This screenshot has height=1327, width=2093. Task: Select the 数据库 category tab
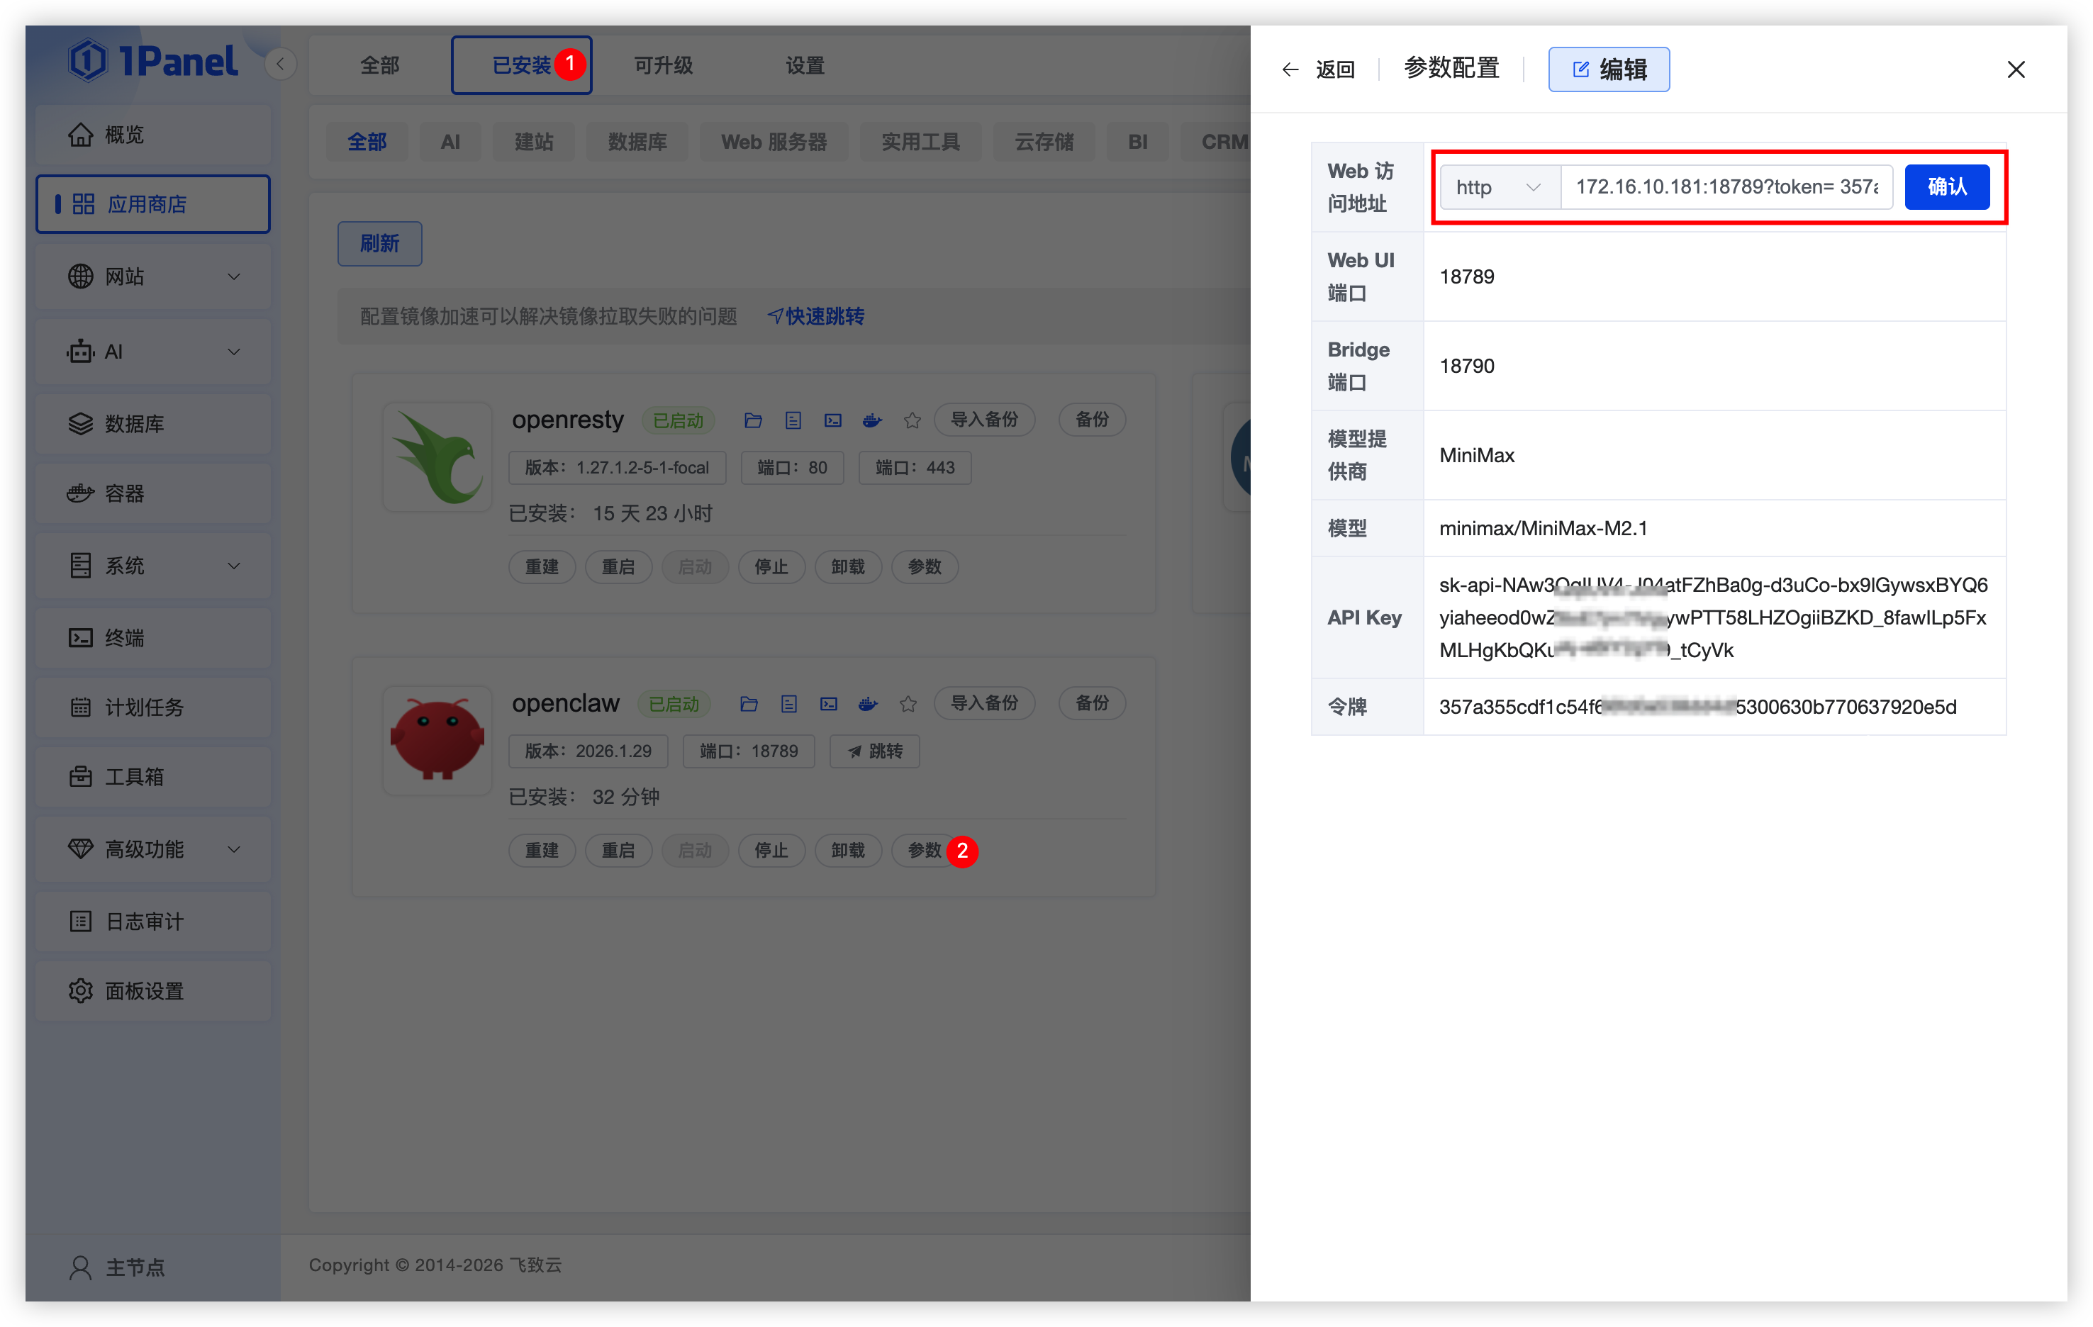click(637, 142)
